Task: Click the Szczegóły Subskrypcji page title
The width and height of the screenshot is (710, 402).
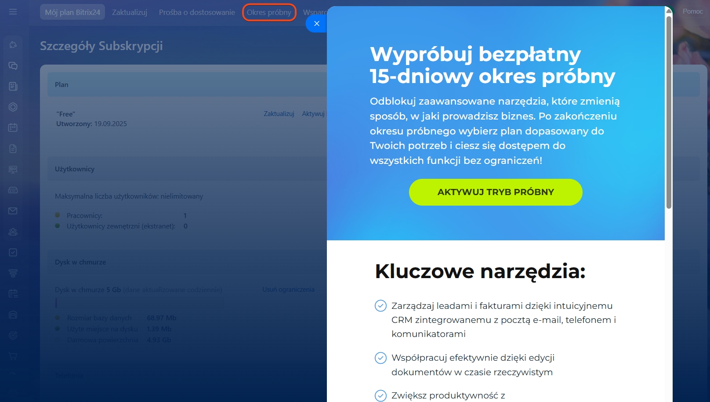Action: (x=101, y=46)
